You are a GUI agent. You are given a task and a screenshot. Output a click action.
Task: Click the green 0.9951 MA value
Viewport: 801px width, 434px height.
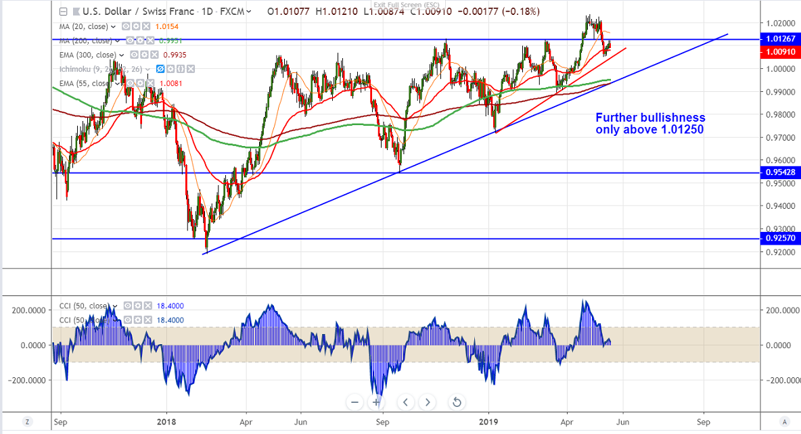click(x=170, y=41)
